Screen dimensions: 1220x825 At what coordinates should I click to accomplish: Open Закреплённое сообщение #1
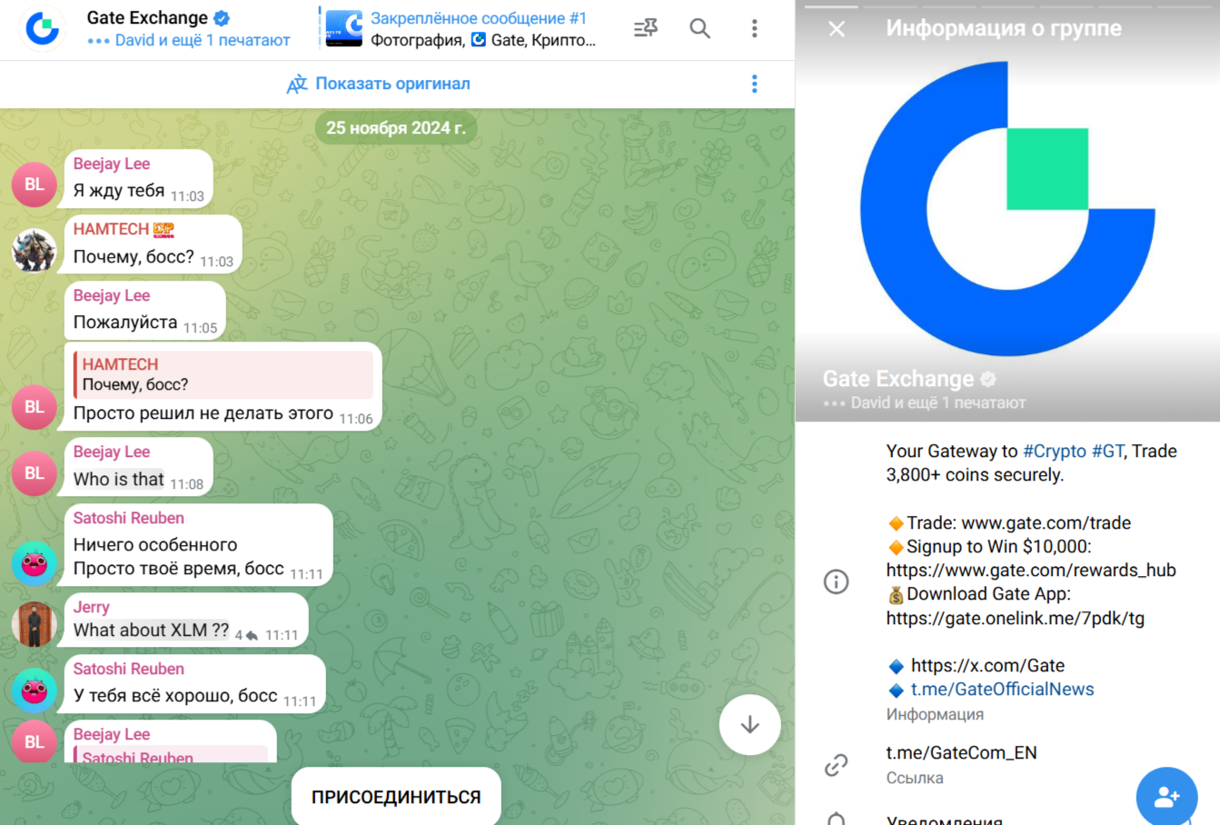479,18
